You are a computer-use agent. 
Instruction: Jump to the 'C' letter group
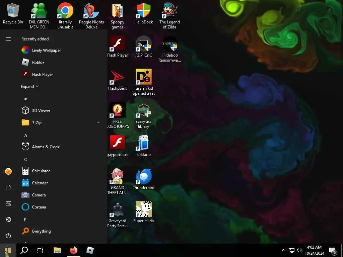pyautogui.click(x=25, y=160)
